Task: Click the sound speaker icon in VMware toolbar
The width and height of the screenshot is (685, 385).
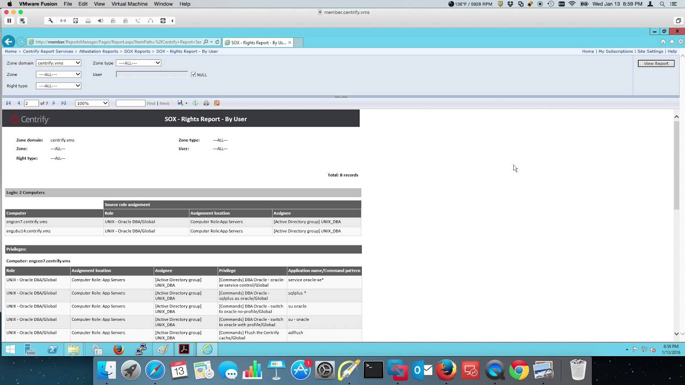Action: point(101,21)
